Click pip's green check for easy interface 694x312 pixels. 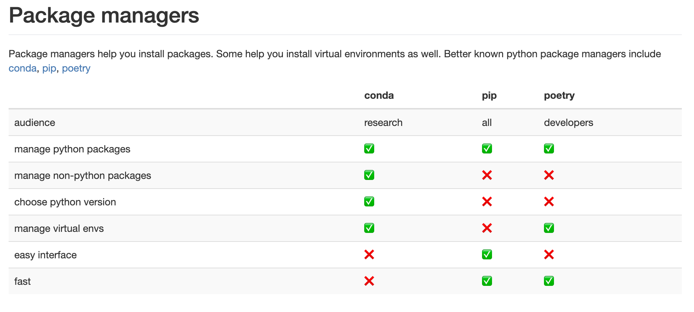click(x=487, y=254)
